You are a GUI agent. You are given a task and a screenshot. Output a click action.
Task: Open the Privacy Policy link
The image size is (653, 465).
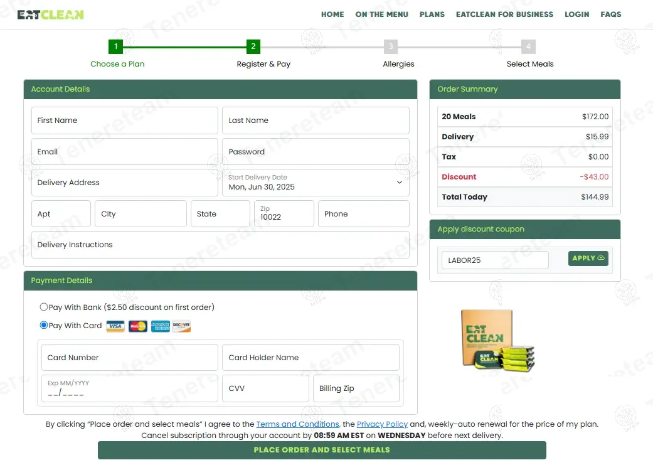382,424
